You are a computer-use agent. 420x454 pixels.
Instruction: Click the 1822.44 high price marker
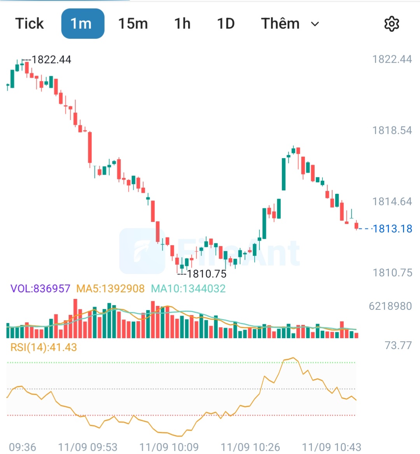point(51,59)
